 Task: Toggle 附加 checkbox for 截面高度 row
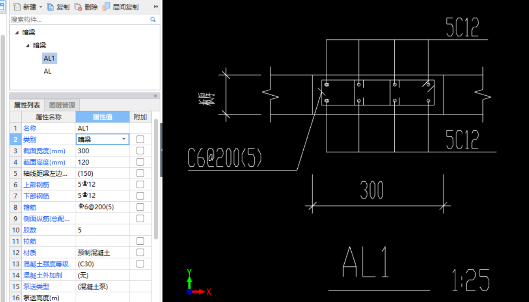click(x=140, y=162)
